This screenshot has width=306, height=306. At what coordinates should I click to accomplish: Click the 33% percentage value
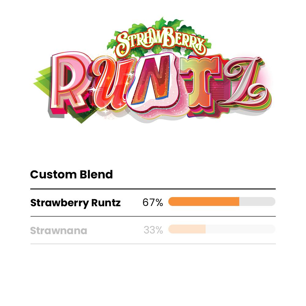[153, 230]
